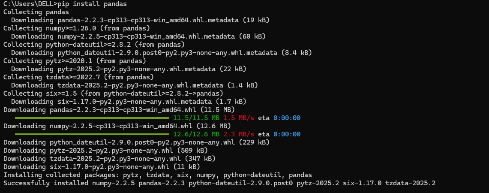
Task: Click the numpy-2.2.5 whl.metadata filename
Action: pyautogui.click(x=146, y=36)
